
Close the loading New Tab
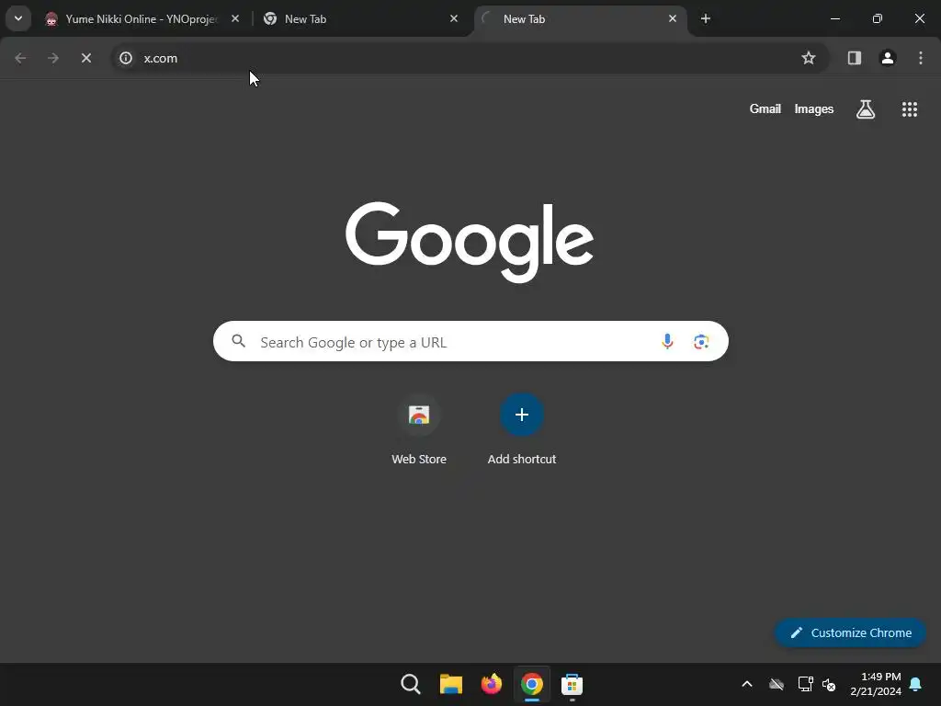coord(673,19)
